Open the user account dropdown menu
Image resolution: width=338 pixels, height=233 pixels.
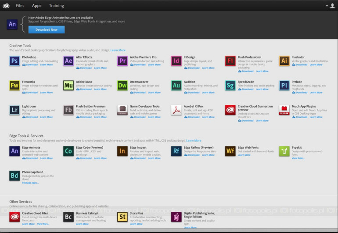tap(331, 6)
